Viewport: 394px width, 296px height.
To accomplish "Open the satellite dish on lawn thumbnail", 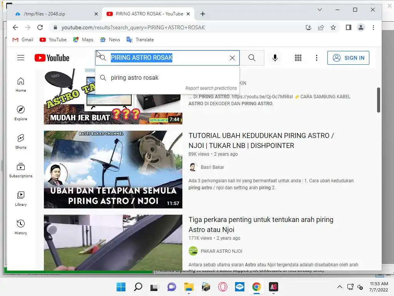I will [113, 243].
